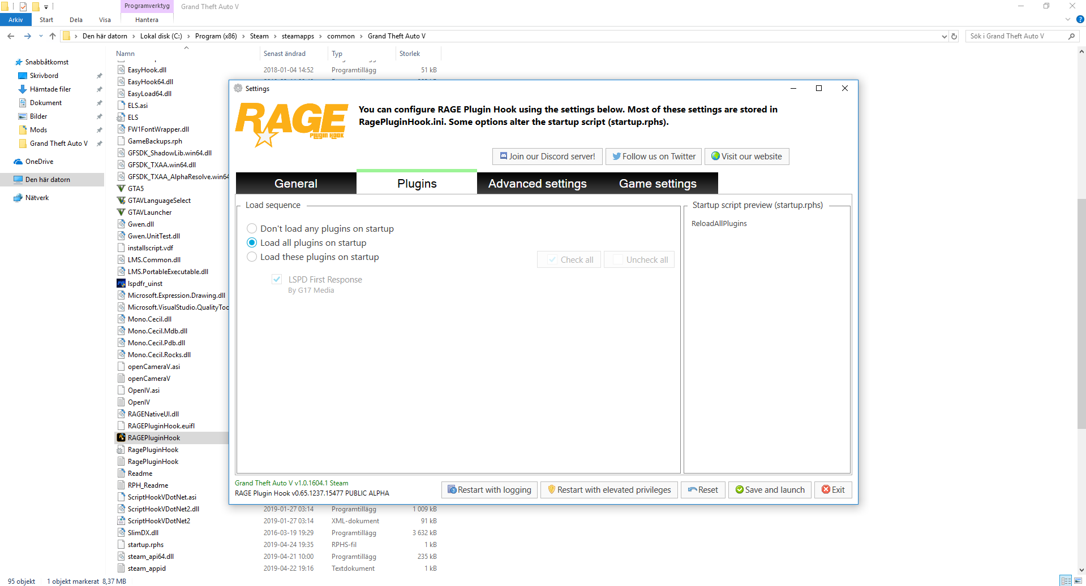
Task: Open the address bar history dropdown
Action: point(944,36)
